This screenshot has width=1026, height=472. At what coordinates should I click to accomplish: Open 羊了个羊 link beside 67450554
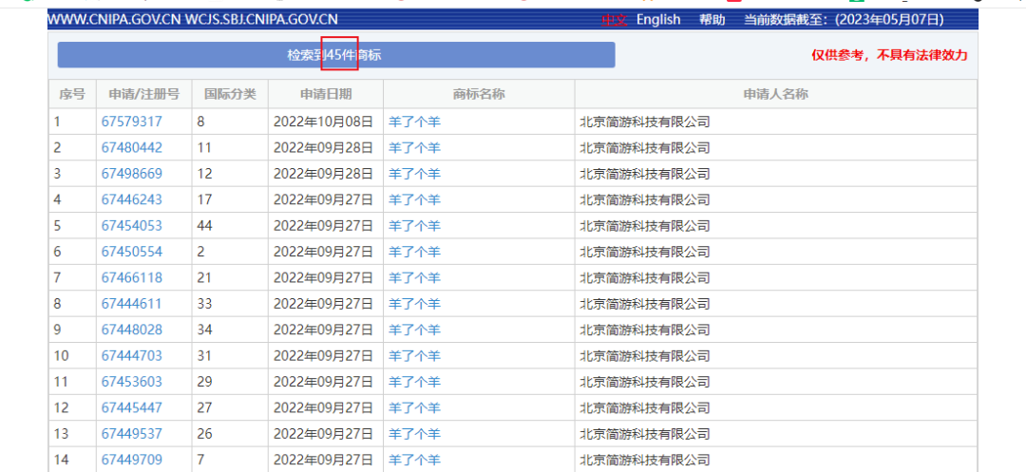click(x=415, y=252)
